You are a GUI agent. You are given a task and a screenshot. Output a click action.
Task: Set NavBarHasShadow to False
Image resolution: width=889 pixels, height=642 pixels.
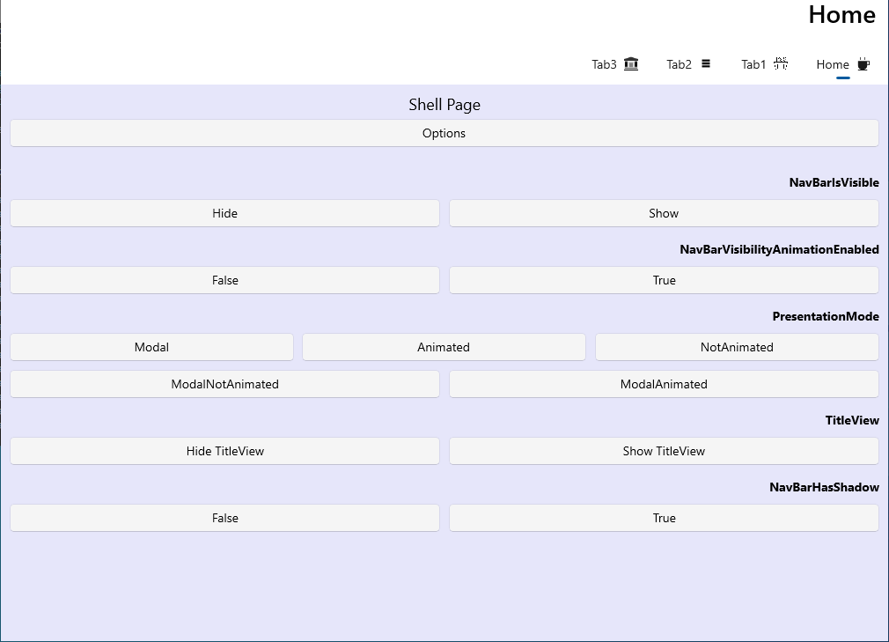(224, 518)
